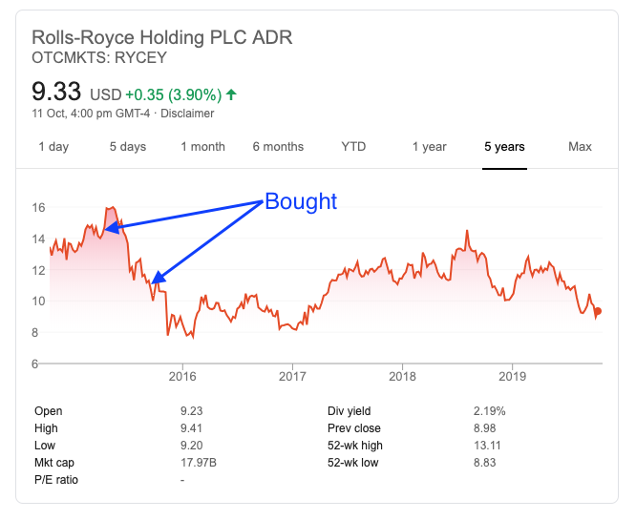Click the Div yield value 2.19%
Screen dimensions: 636x520
point(490,411)
